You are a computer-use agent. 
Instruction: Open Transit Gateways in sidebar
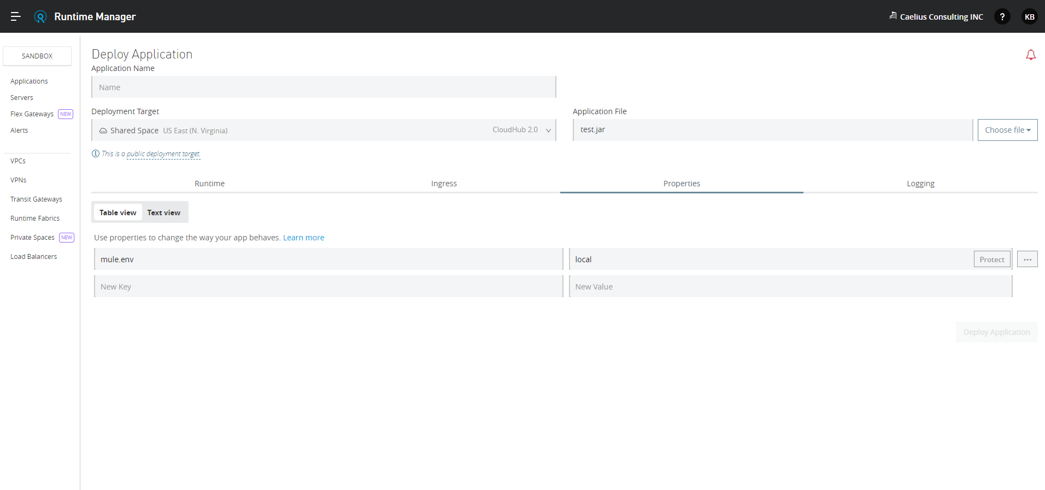pos(36,199)
